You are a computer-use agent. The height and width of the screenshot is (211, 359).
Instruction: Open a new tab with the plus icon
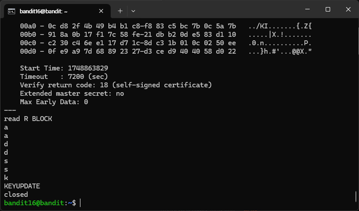point(120,11)
